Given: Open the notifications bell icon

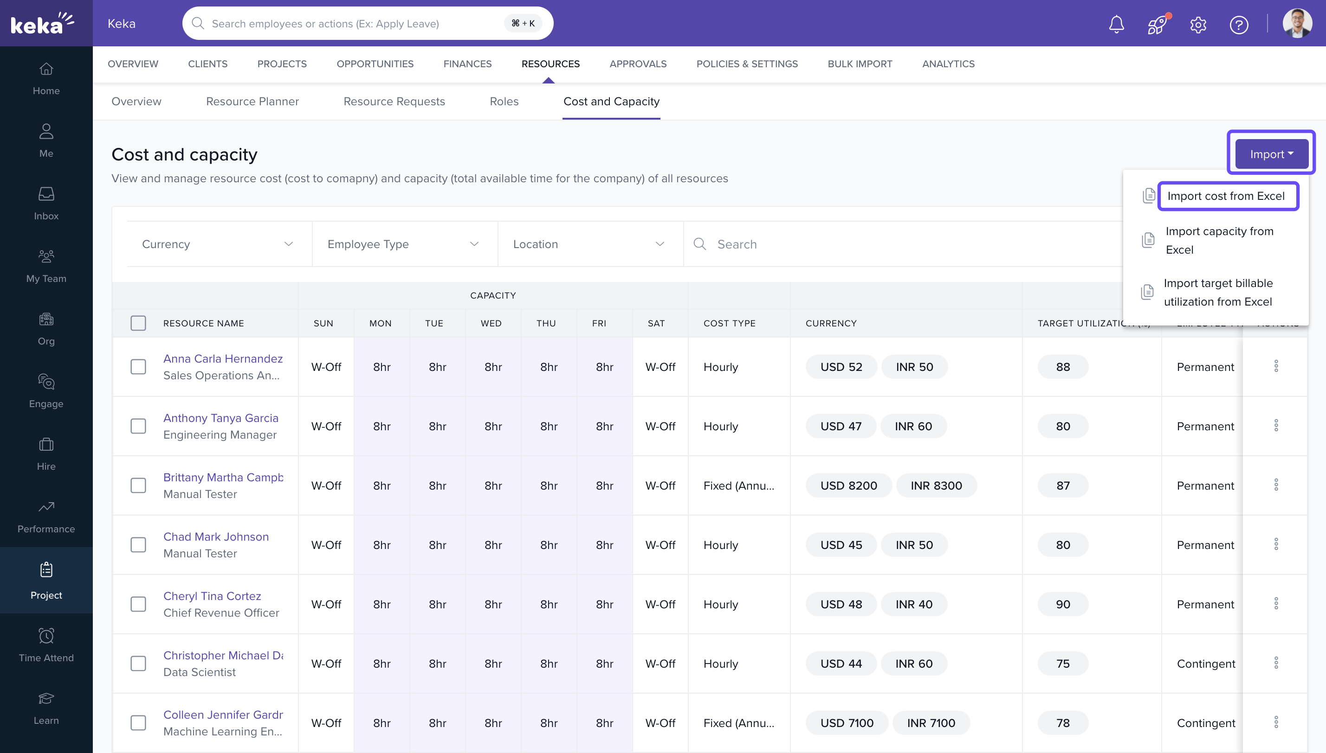Looking at the screenshot, I should coord(1116,24).
